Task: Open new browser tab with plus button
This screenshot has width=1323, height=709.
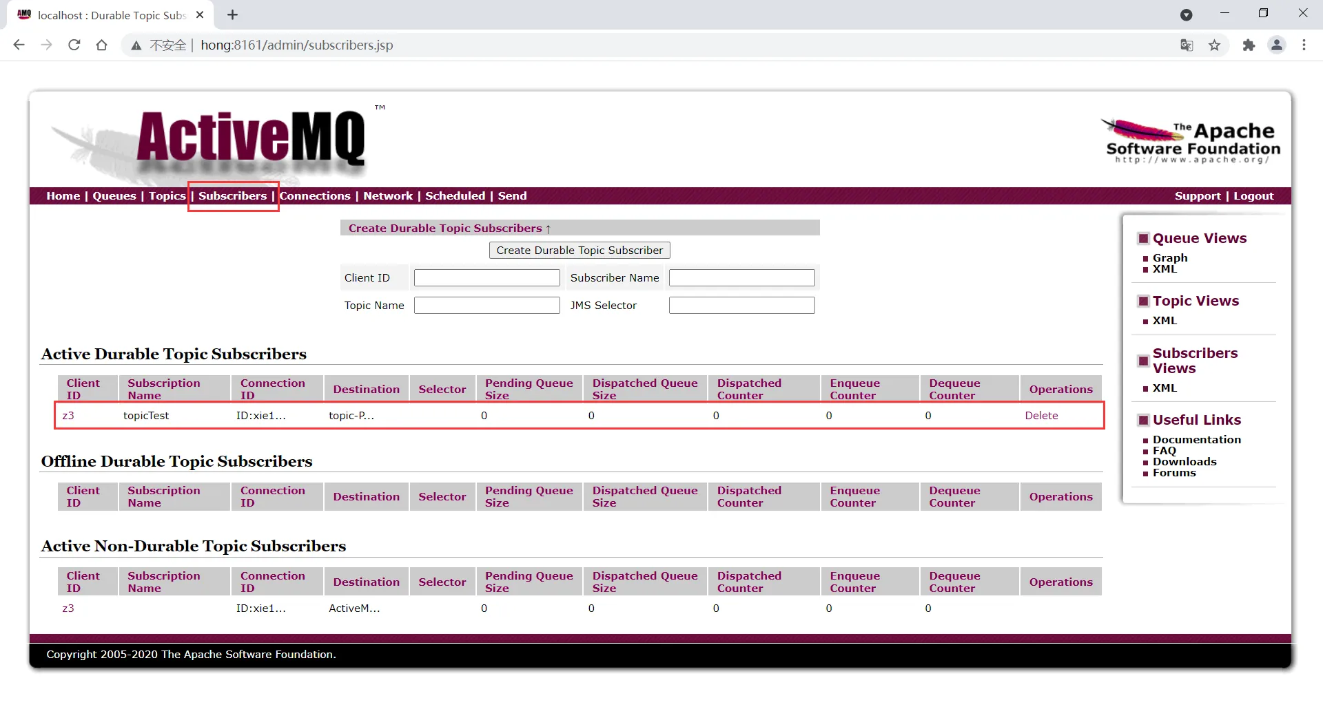Action: [x=233, y=15]
